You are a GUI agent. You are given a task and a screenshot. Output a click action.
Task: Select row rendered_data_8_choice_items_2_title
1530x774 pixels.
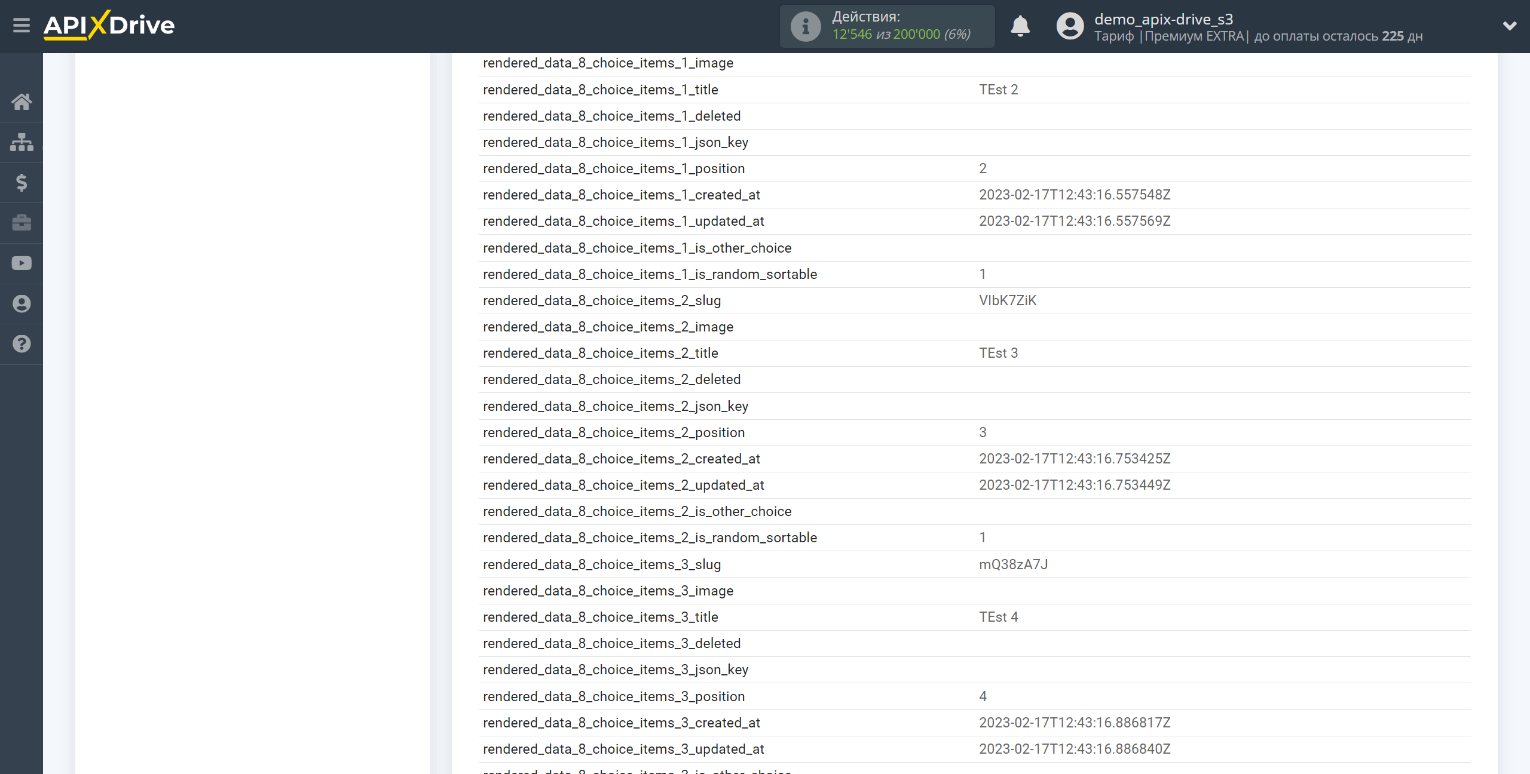974,353
